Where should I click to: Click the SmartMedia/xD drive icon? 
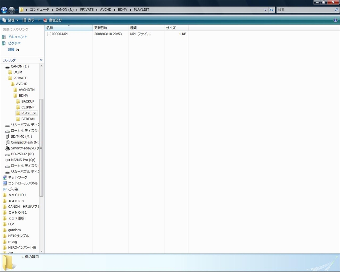click(7, 148)
